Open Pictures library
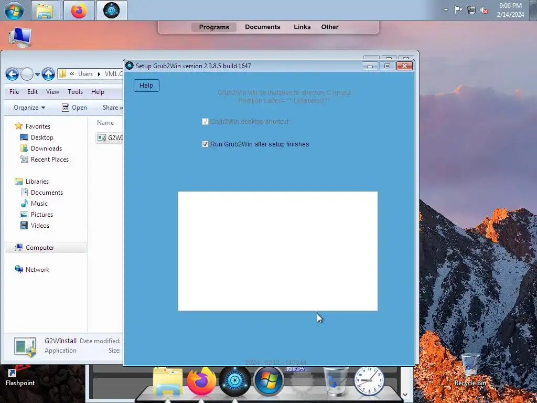Viewport: 537px width, 403px height. tap(37, 215)
